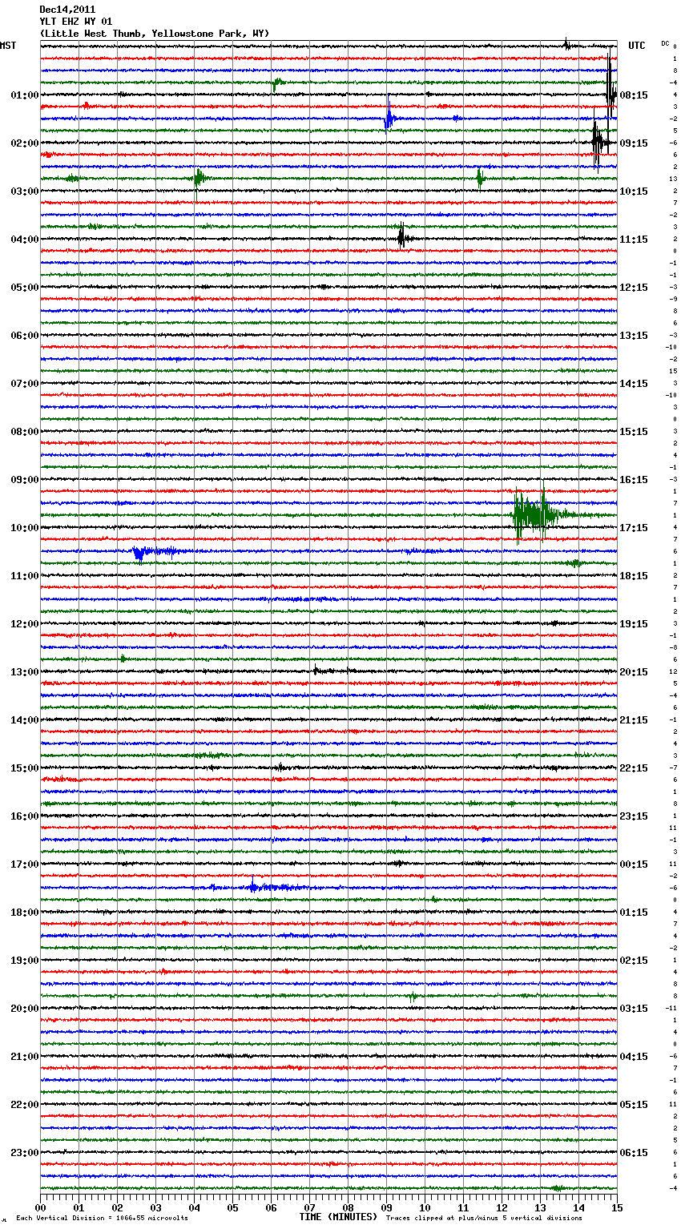The height and width of the screenshot is (1229, 681).
Task: Click the Little West Thumb, Yellowstone Park location title
Action: tap(155, 34)
